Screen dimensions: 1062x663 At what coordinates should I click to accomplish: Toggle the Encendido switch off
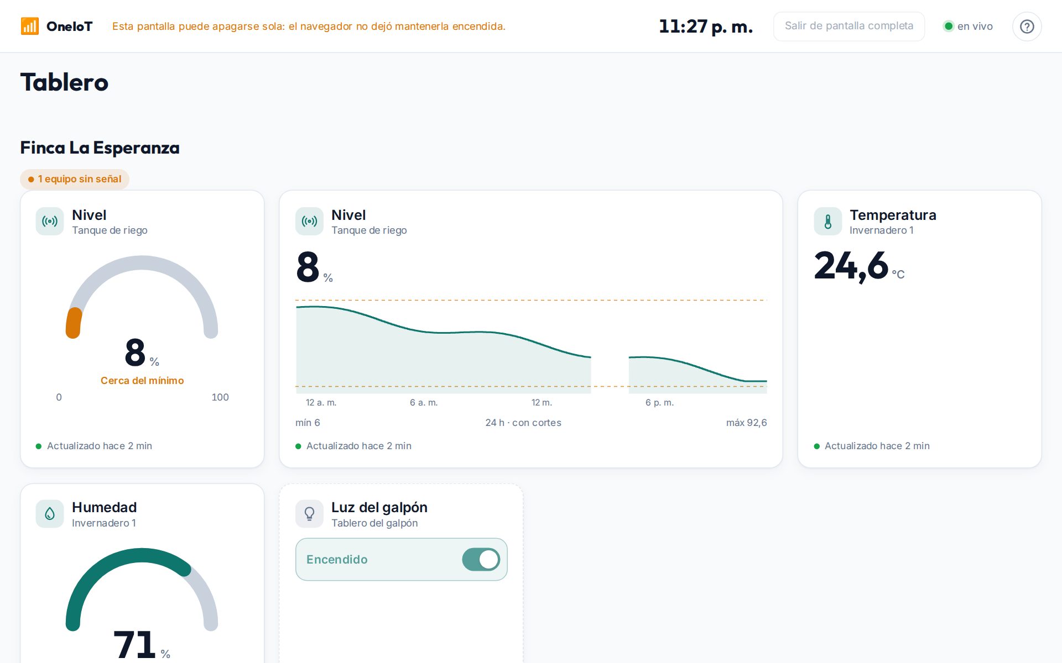click(x=481, y=559)
